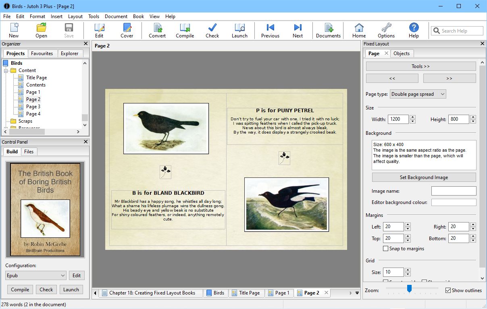Open the Configuration Epub dropdown
The width and height of the screenshot is (487, 309).
tap(36, 276)
